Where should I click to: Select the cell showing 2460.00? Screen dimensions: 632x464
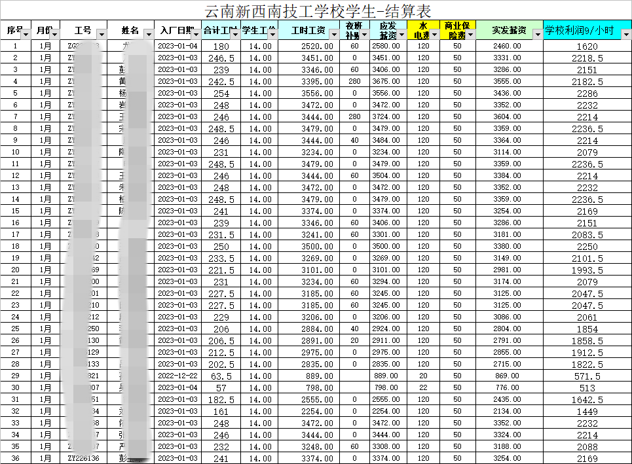(510, 46)
